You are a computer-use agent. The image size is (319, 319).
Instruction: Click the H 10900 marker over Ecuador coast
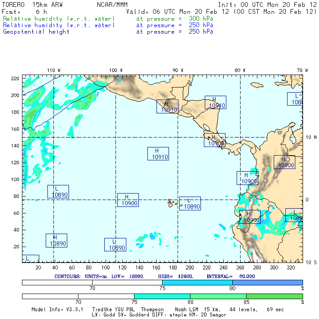point(250,216)
